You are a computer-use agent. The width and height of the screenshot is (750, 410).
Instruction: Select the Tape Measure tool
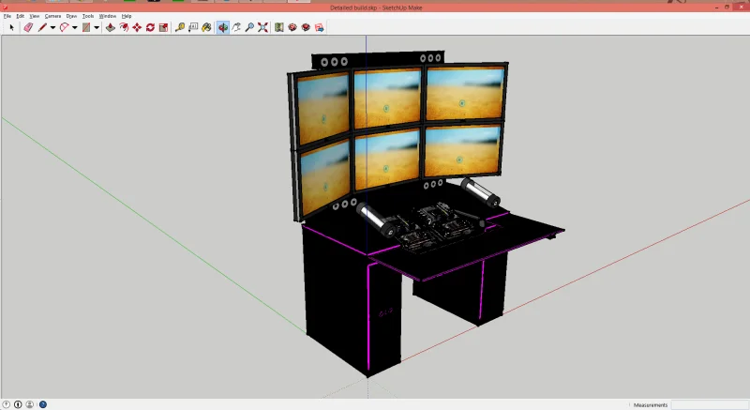click(x=180, y=28)
